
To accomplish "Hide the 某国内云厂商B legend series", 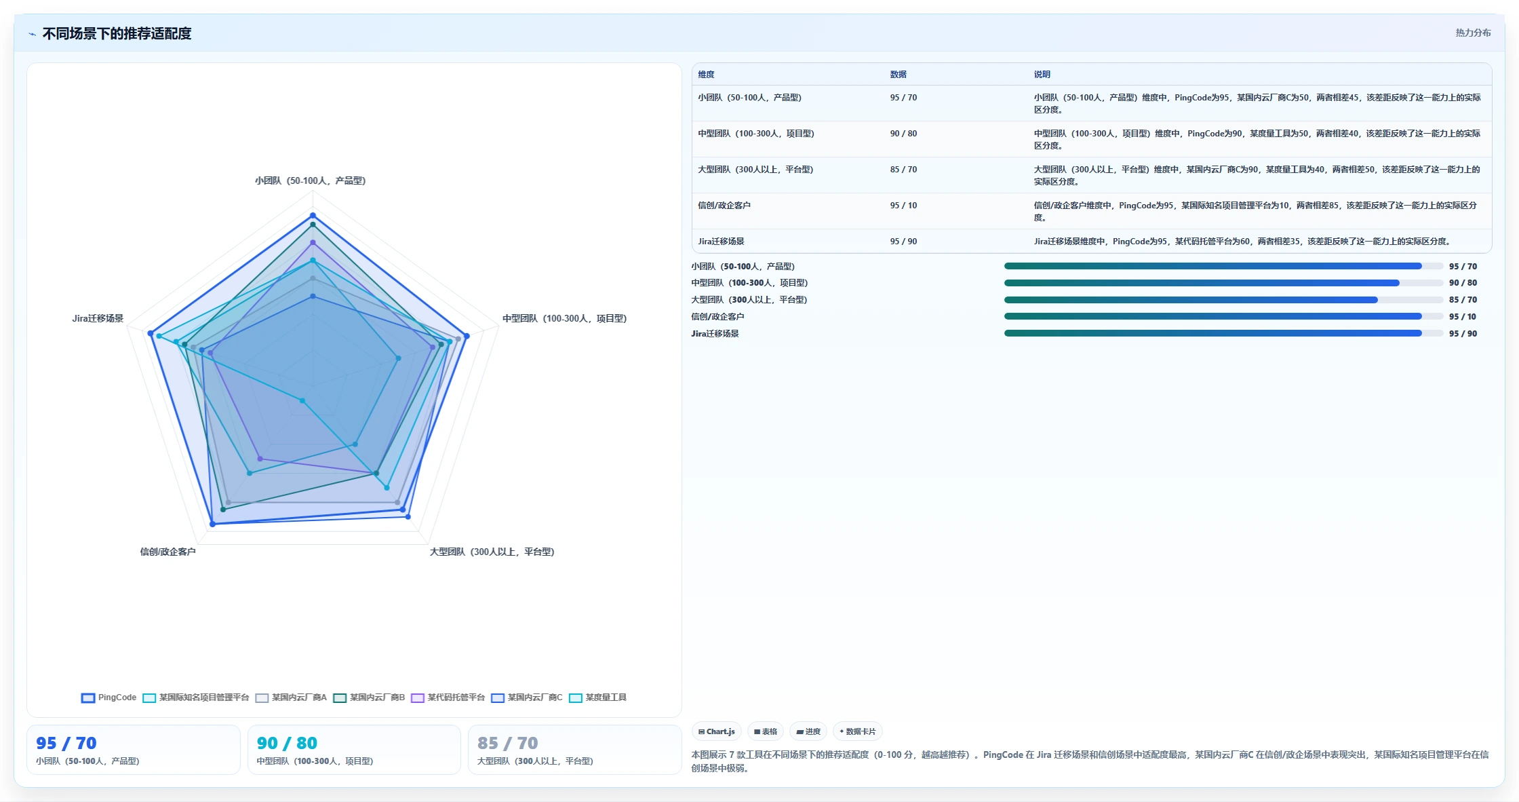I will [x=369, y=698].
